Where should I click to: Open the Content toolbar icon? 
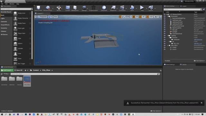(x=68, y=8)
